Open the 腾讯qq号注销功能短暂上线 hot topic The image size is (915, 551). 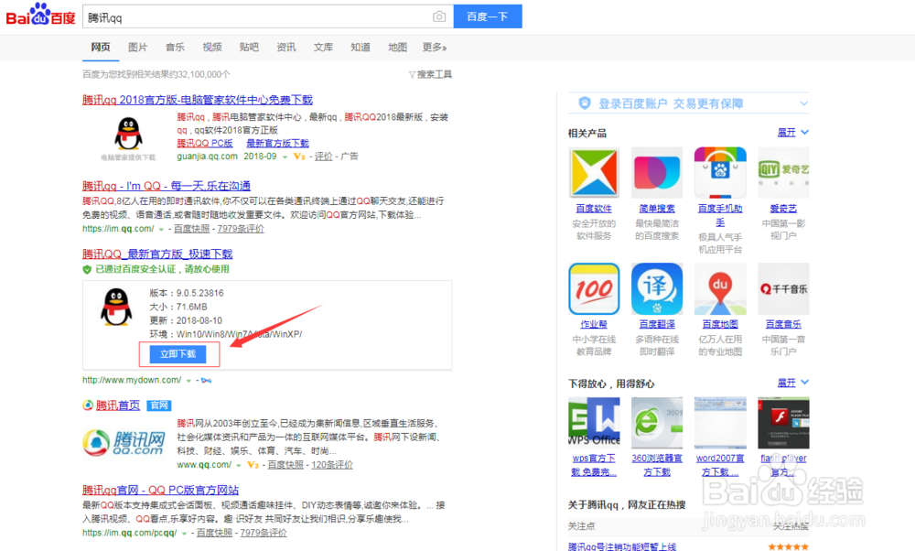pyautogui.click(x=622, y=546)
